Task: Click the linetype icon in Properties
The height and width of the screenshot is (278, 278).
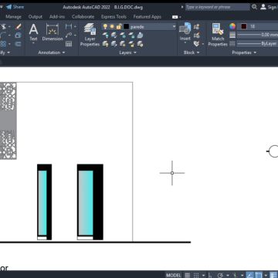Action: [232, 44]
